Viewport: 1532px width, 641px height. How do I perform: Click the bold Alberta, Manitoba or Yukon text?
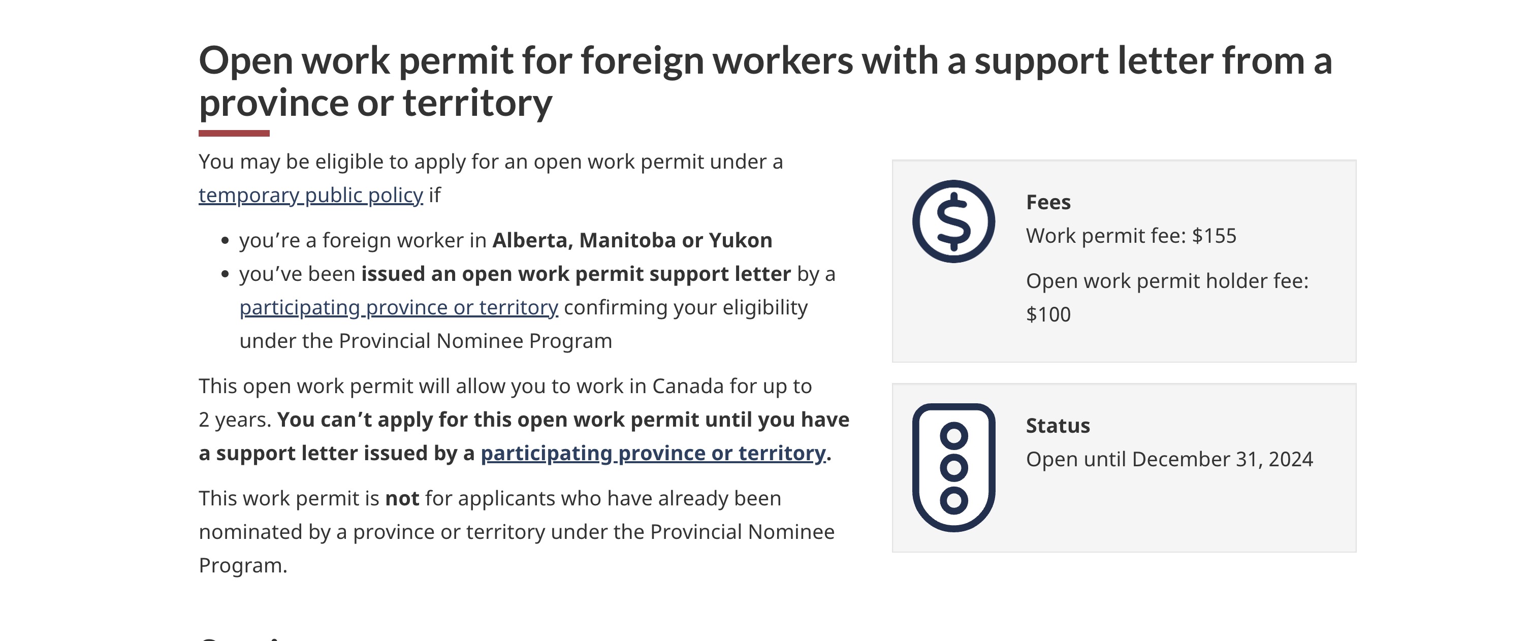point(632,240)
